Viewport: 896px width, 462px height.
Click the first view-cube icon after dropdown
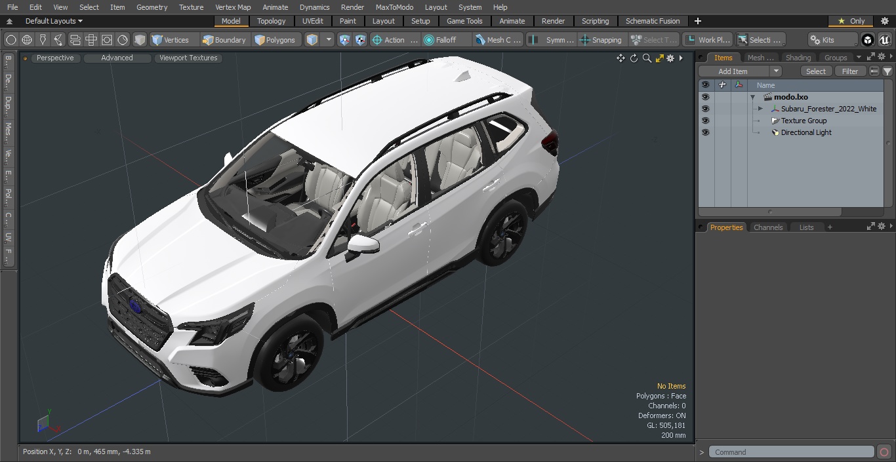point(344,40)
